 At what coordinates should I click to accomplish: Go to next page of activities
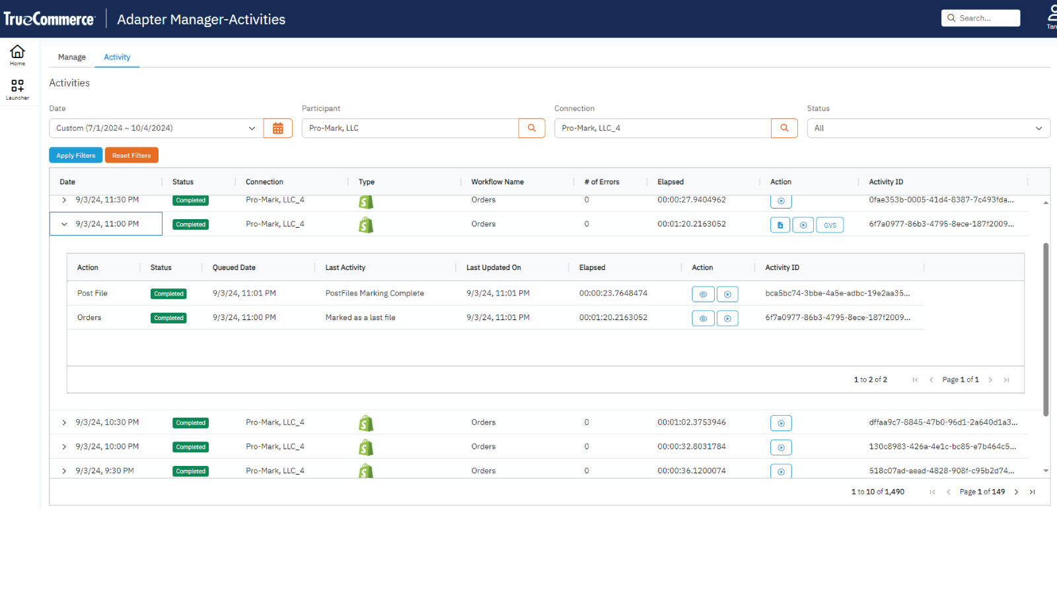pos(1016,492)
